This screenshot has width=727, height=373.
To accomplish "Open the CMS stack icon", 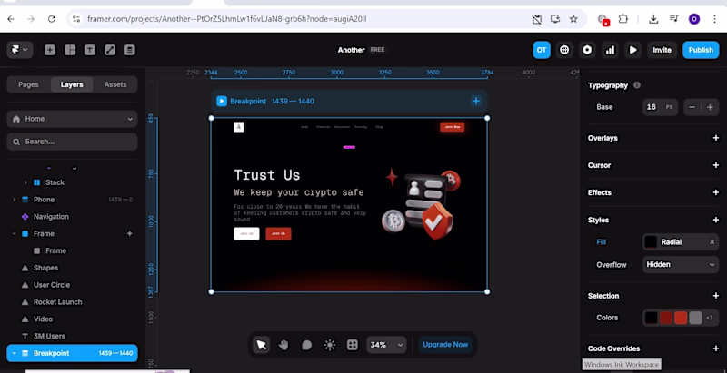I will [x=130, y=50].
